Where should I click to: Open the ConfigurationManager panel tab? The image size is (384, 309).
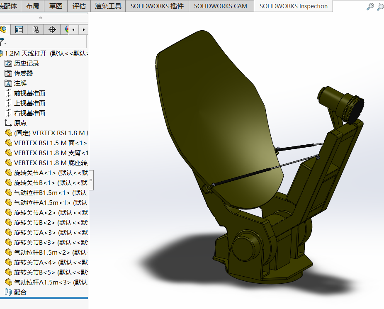[x=36, y=29]
